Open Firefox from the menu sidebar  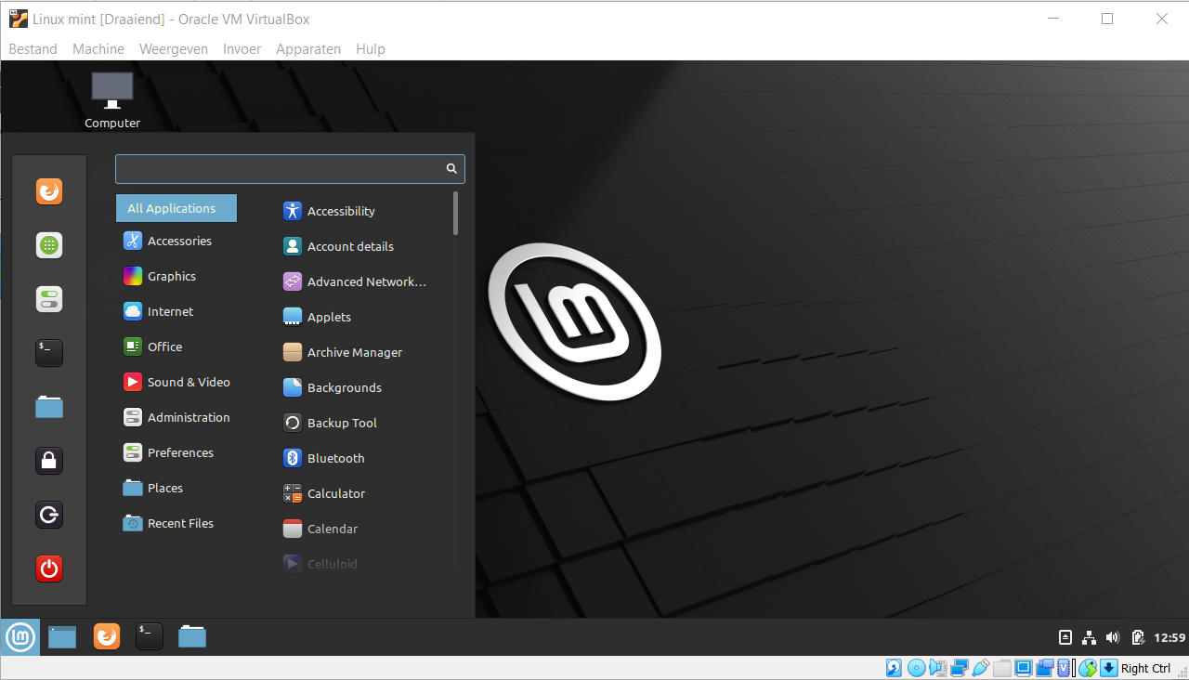48,191
